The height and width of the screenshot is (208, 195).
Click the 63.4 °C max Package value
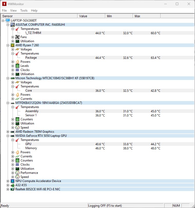click(x=155, y=58)
